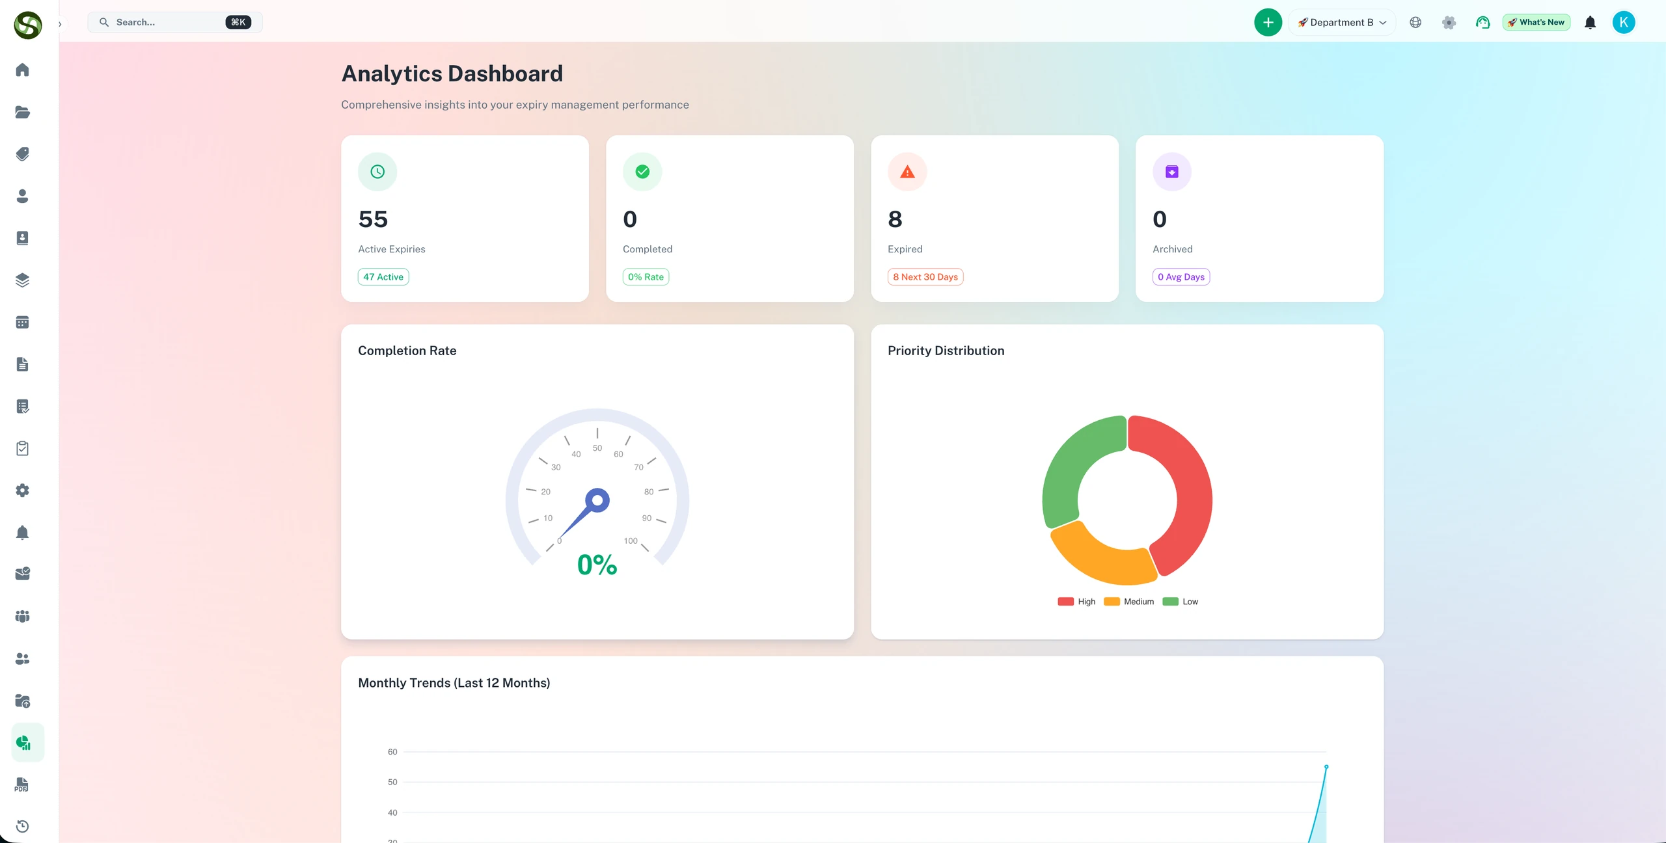
Task: Open the contact book icon in sidebar
Action: click(x=22, y=238)
